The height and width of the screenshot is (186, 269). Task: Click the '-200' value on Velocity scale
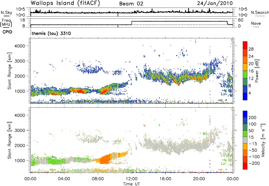tap(254, 163)
